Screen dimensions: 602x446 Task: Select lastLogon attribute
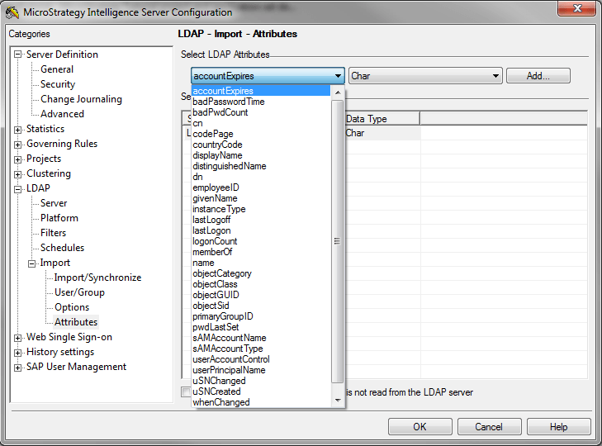(x=261, y=230)
